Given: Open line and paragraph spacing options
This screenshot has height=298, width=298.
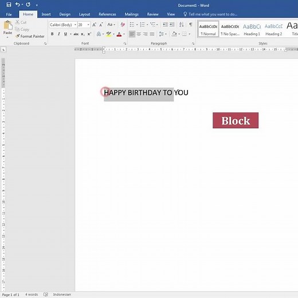Looking at the screenshot, I should 163,34.
